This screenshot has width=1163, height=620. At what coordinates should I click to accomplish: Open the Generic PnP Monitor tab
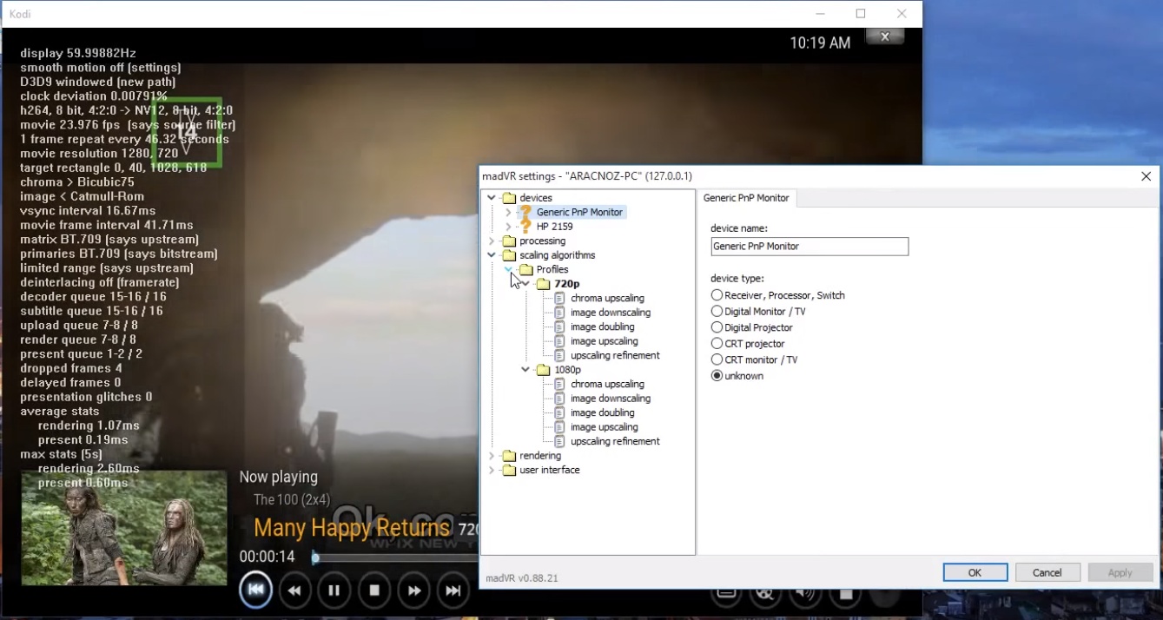pos(746,198)
